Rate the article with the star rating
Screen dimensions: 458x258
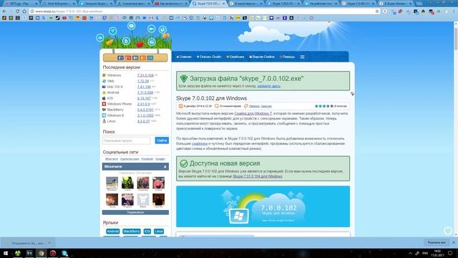coord(323,106)
